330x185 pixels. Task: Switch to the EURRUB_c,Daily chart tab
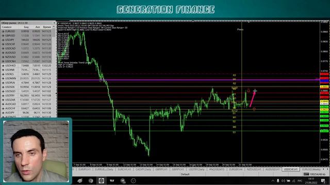pyautogui.click(x=104, y=169)
